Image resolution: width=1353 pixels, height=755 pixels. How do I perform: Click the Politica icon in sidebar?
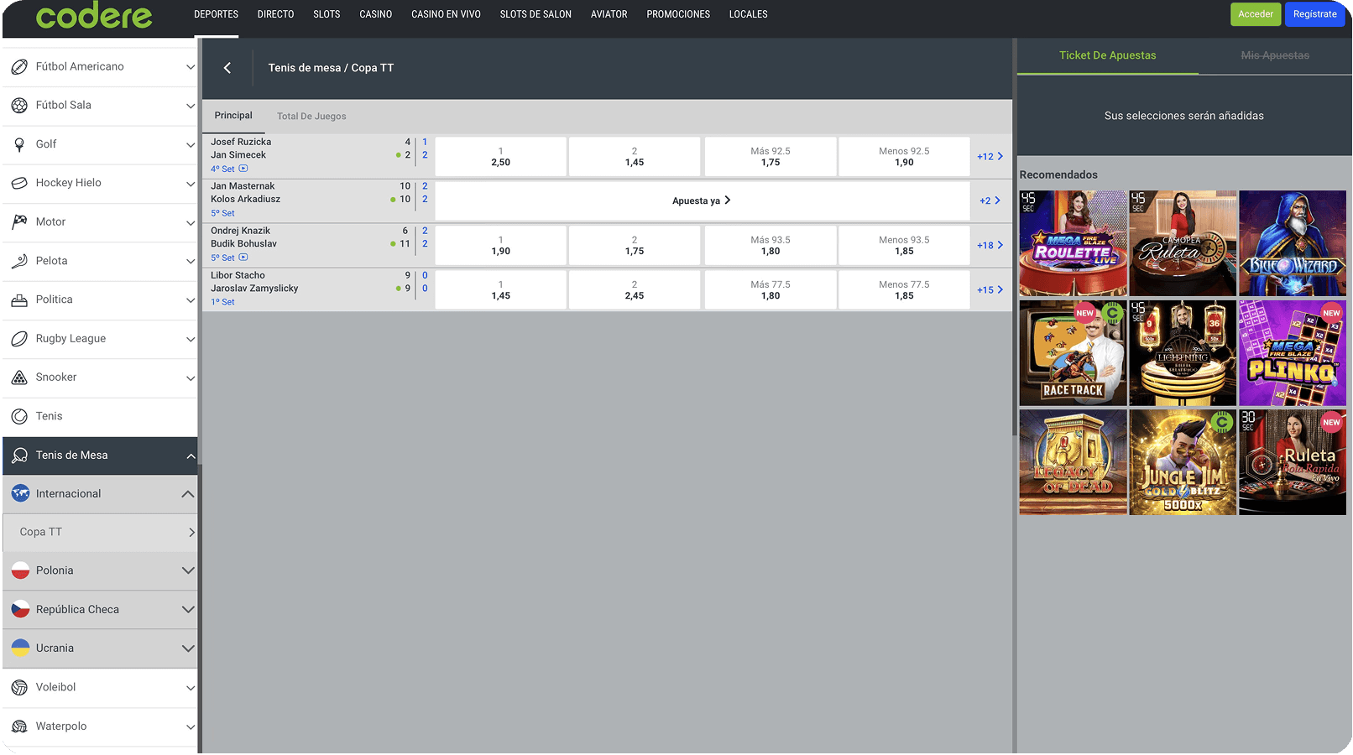[x=19, y=299]
